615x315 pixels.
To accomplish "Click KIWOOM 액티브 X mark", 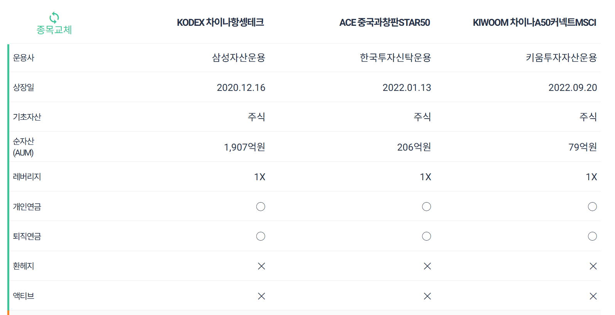I will (593, 296).
